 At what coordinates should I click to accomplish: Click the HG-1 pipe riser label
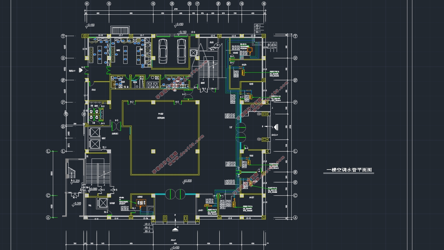(x=258, y=26)
